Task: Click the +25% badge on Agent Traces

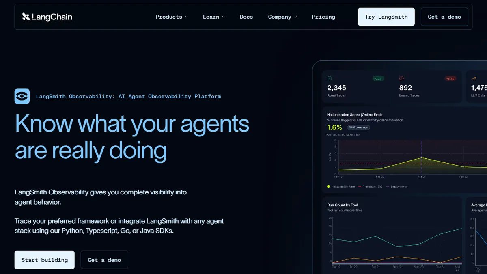Action: point(378,78)
